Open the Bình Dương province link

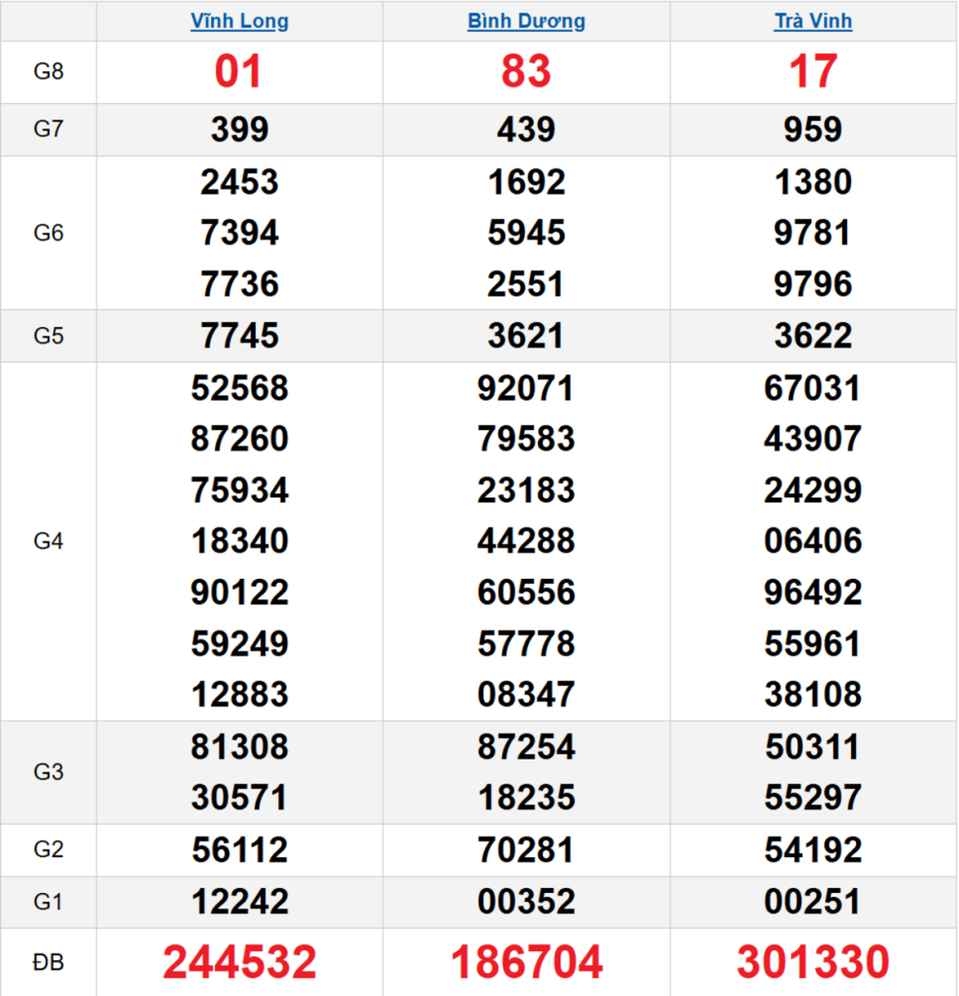click(x=526, y=21)
